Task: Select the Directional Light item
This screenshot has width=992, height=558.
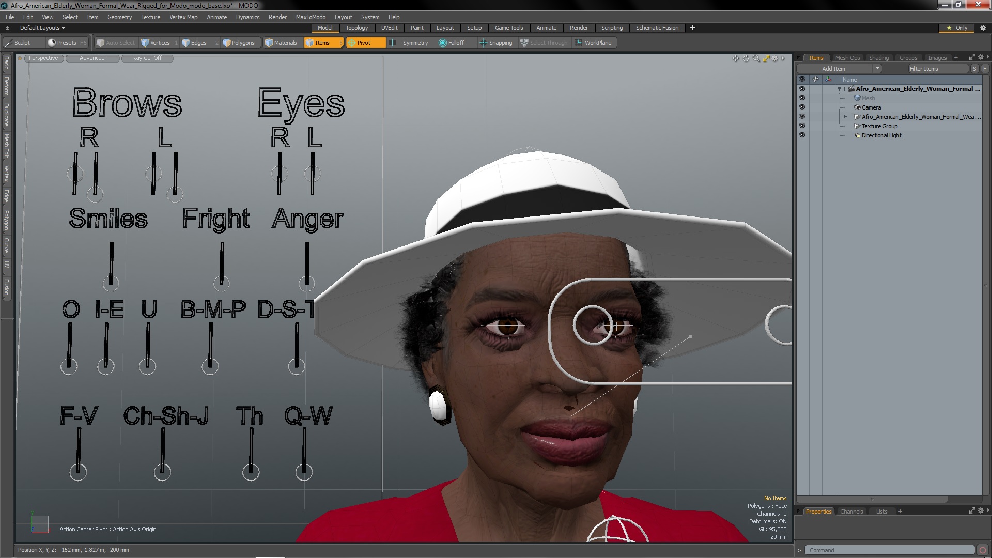Action: point(881,135)
